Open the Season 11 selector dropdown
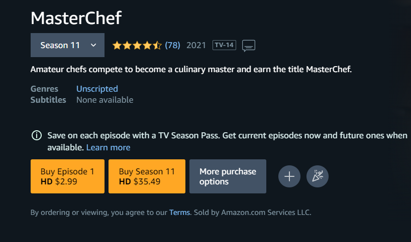 [67, 45]
